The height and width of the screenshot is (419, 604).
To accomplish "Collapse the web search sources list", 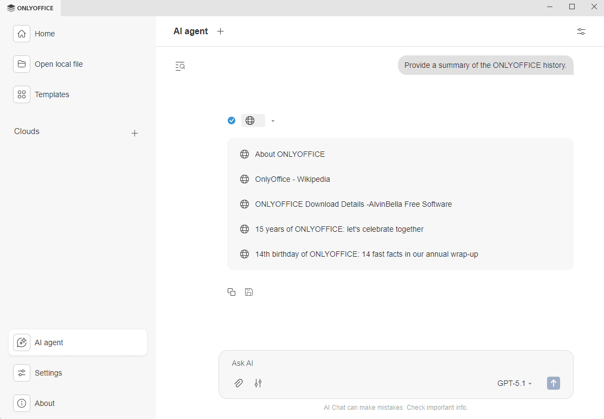I will point(273,120).
